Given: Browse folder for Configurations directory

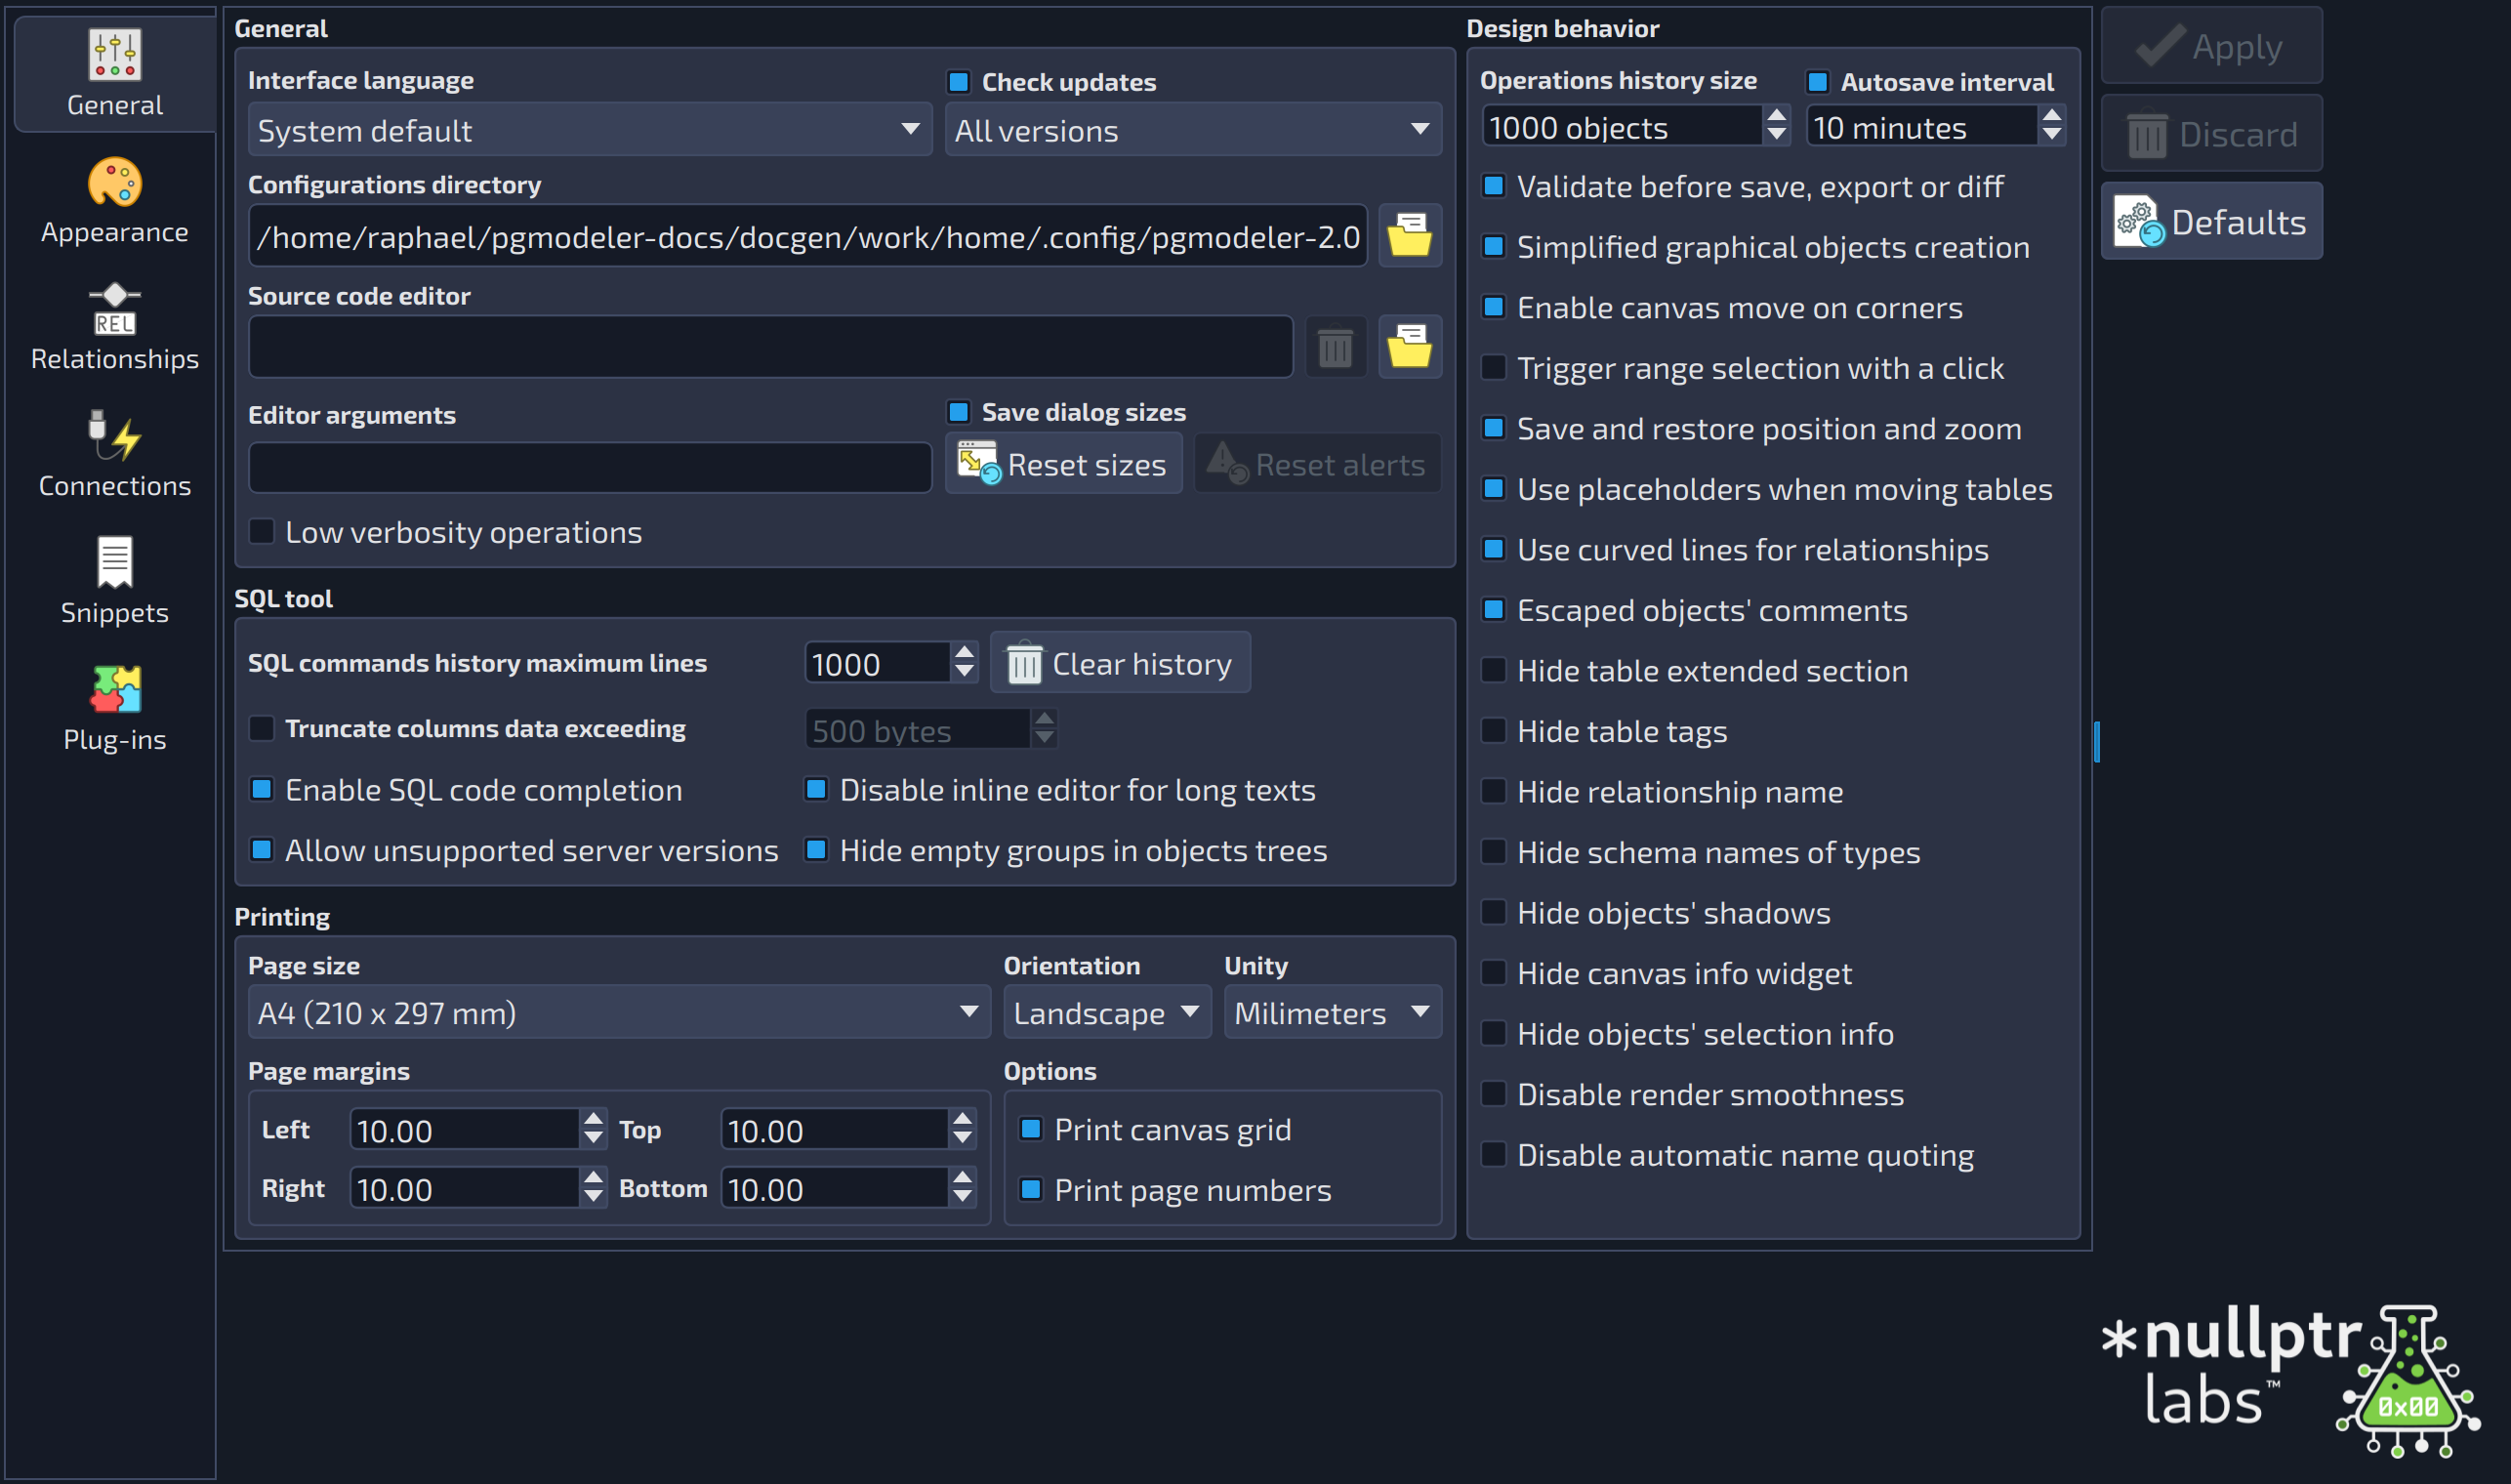Looking at the screenshot, I should 1409,235.
